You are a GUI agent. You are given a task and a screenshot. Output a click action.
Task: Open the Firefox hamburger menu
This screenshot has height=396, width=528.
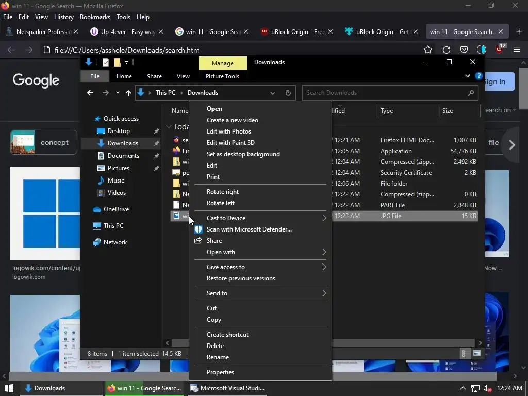[x=517, y=50]
